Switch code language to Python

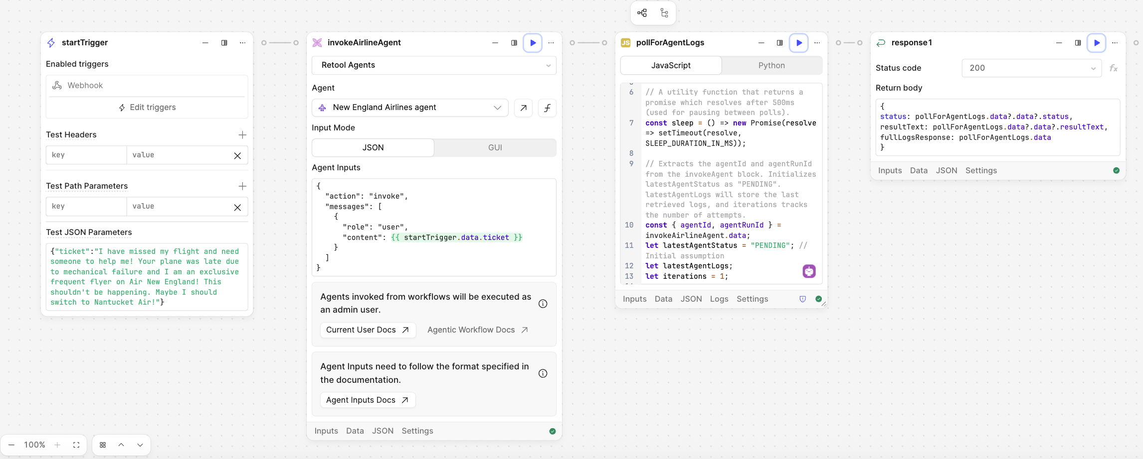pos(771,66)
